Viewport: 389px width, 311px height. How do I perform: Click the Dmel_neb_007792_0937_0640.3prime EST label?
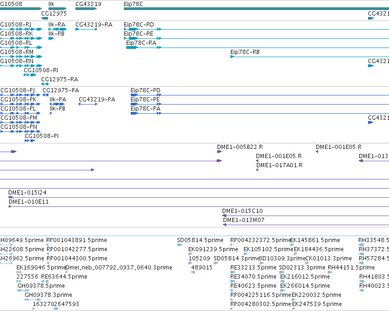119,268
